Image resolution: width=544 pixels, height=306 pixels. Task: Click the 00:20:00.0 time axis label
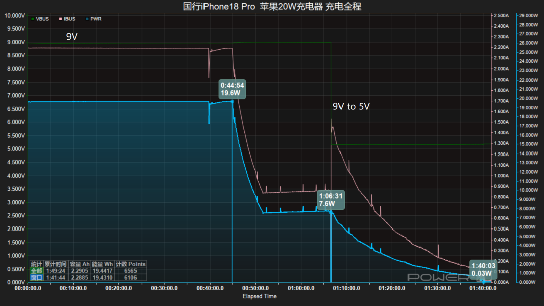(x=119, y=288)
